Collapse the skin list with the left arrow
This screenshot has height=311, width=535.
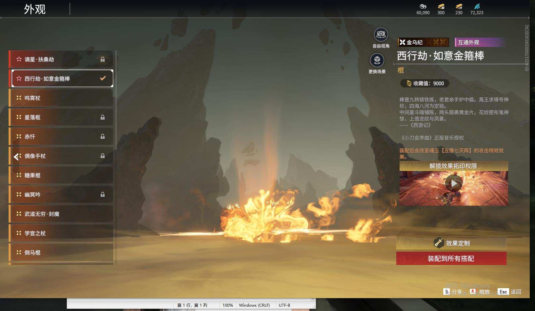pos(16,157)
